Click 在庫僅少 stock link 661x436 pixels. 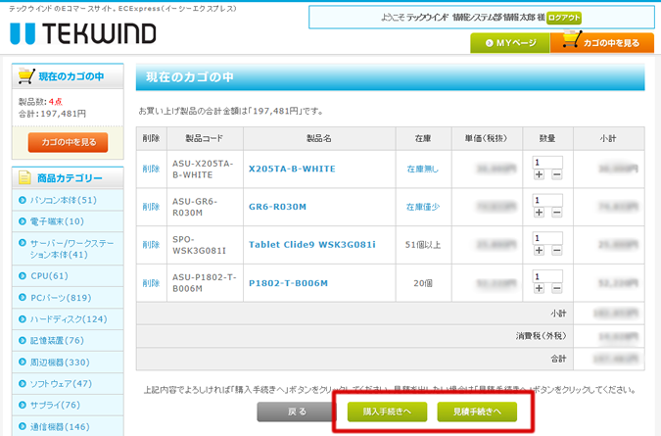[x=423, y=207]
